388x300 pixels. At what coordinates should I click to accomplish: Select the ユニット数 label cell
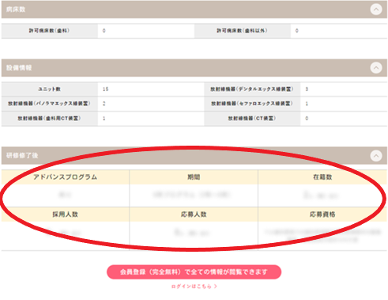[x=50, y=89]
